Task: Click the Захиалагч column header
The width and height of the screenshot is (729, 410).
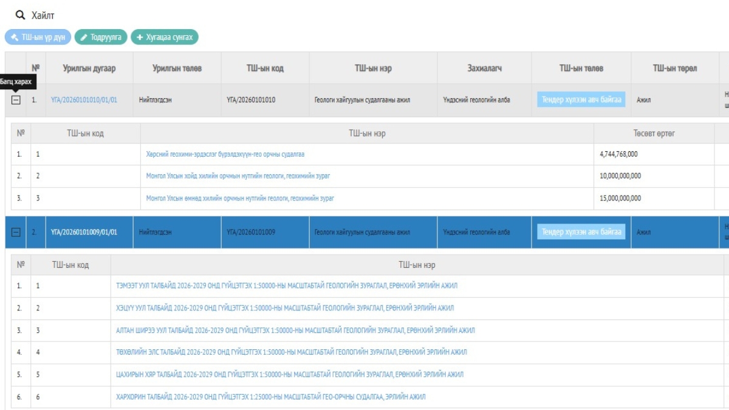Action: [x=484, y=68]
